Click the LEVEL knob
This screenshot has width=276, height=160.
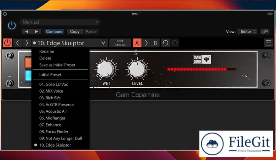137,69
